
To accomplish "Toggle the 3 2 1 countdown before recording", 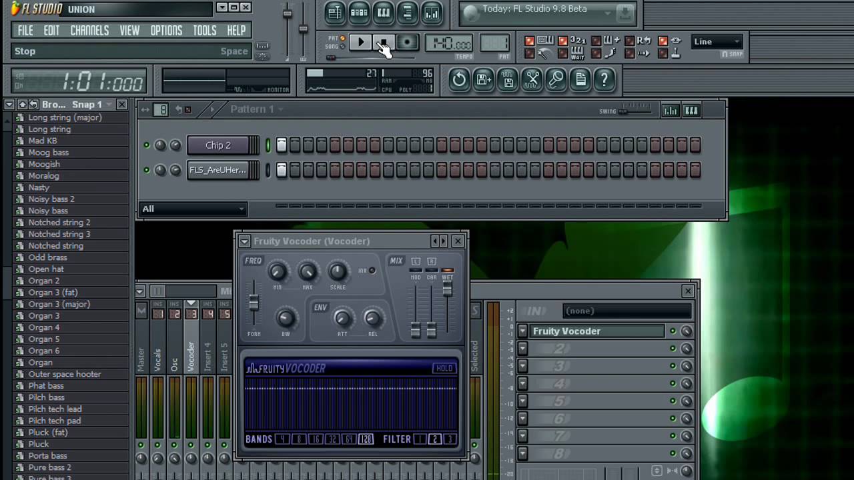I will coord(563,41).
